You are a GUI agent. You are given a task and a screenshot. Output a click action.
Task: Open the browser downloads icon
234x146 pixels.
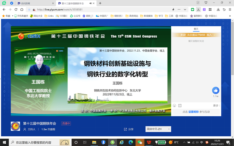(218, 10)
